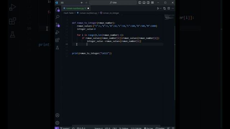Click on the def roman_to_integer line
230x129 pixels.
tap(93, 23)
